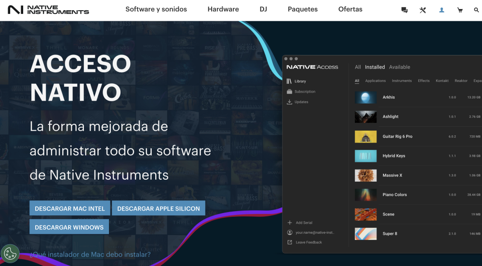Click the Super 8 version 2.1.0

tap(452, 234)
